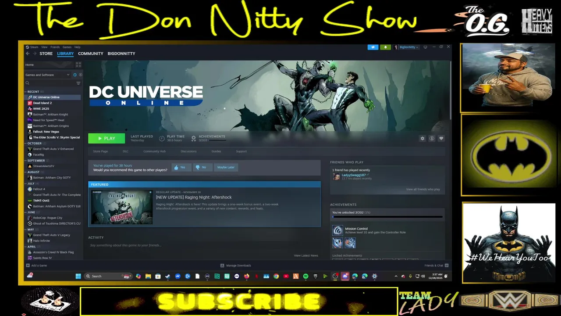Image resolution: width=561 pixels, height=316 pixels.
Task: Click the library search field
Action: [50, 83]
